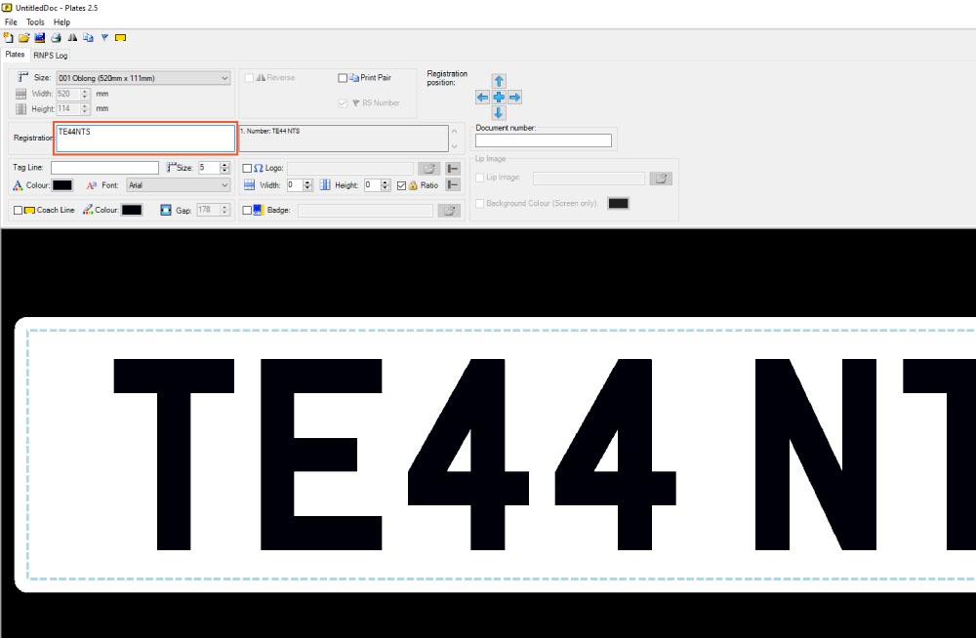Click the Logo Height spinner arrows
Image resolution: width=976 pixels, height=638 pixels.
click(x=386, y=185)
